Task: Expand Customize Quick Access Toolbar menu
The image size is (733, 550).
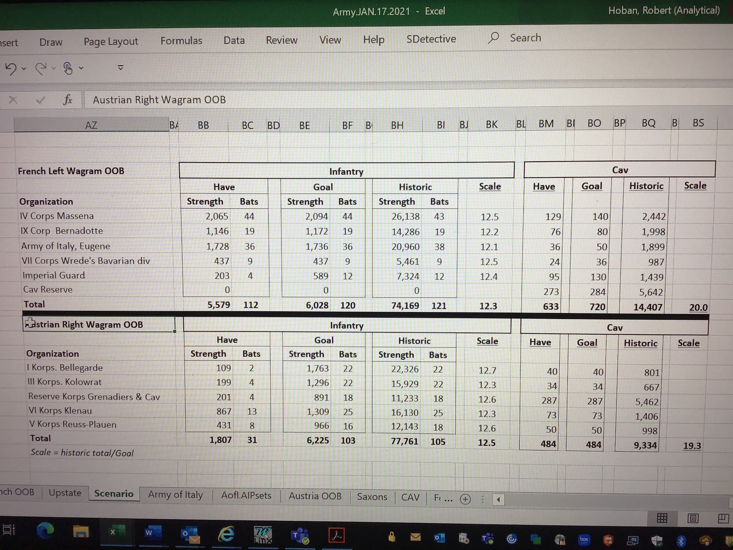Action: click(121, 67)
